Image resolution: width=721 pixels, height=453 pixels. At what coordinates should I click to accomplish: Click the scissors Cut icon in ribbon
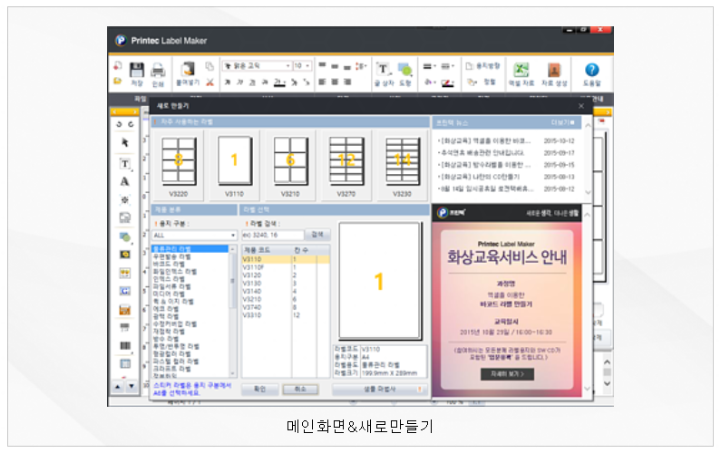[209, 82]
